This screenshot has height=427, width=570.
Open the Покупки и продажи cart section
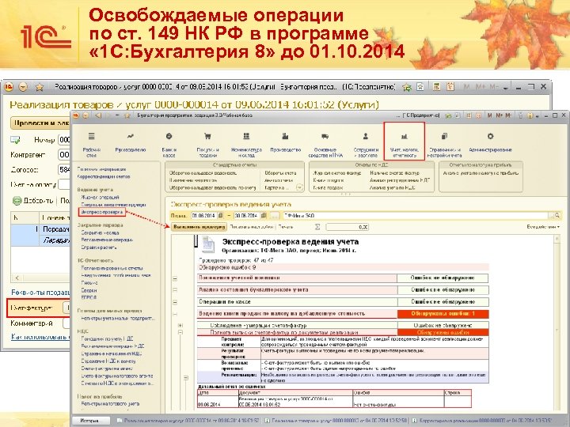(x=207, y=143)
